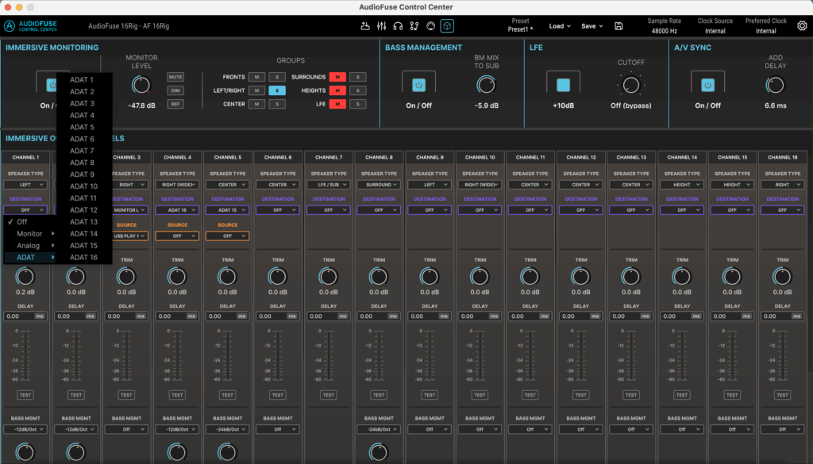Click the dial icon in toolbar
Image resolution: width=813 pixels, height=464 pixels.
tap(431, 26)
